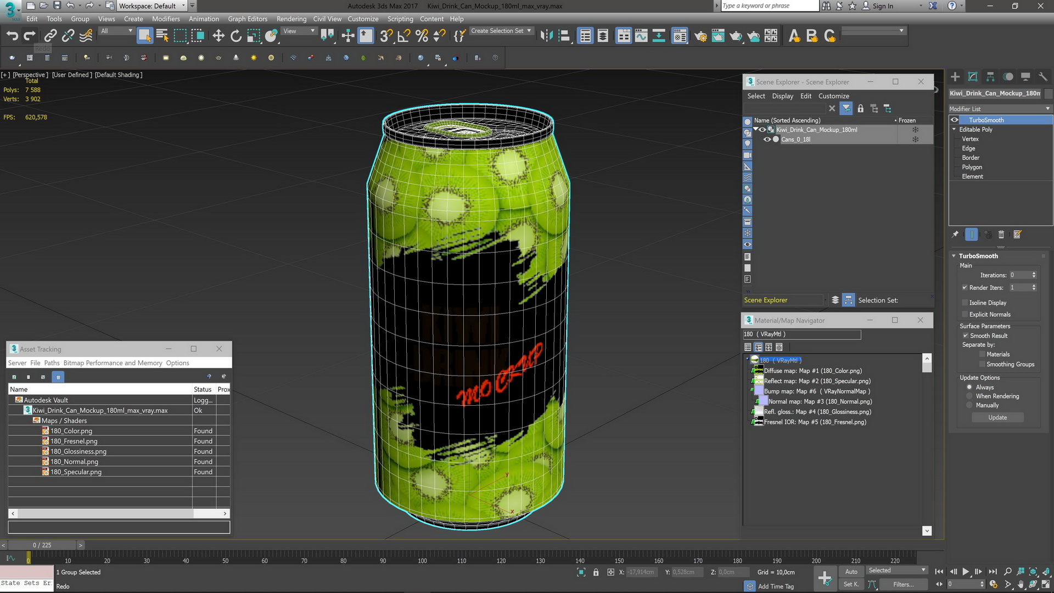Click filter icon in Scene Explorer toolbar

coord(846,109)
